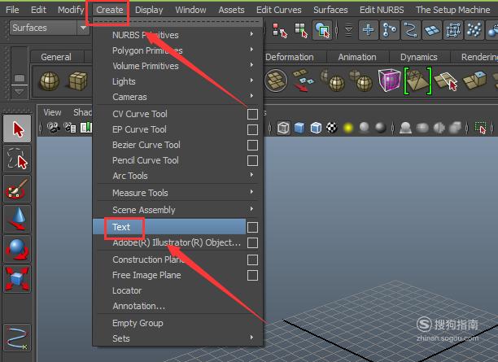498x362 pixels.
Task: Click the yellow light viewport icon
Action: coord(348,128)
